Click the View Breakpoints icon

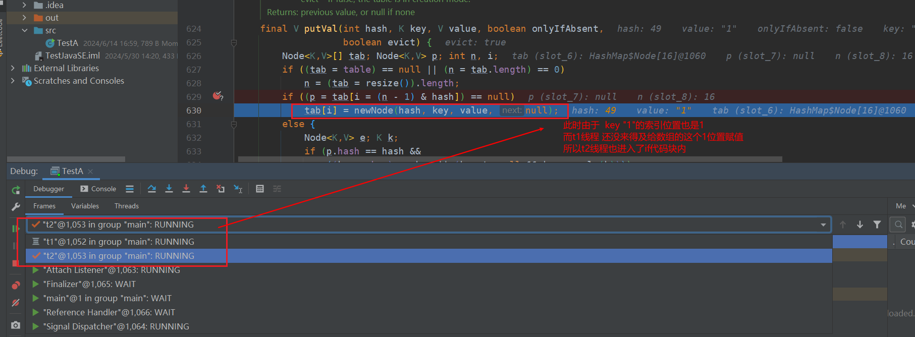click(16, 286)
